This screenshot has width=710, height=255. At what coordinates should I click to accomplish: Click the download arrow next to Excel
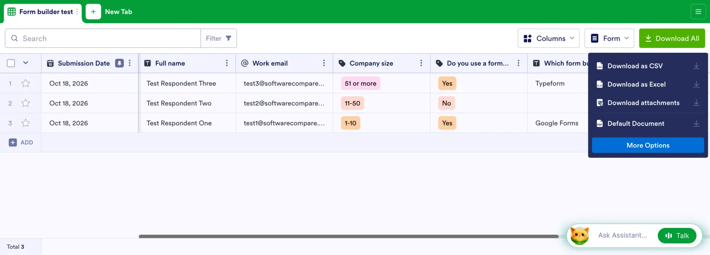click(697, 84)
